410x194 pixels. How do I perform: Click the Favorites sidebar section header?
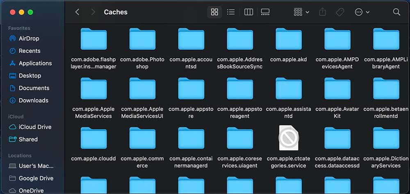pos(19,28)
